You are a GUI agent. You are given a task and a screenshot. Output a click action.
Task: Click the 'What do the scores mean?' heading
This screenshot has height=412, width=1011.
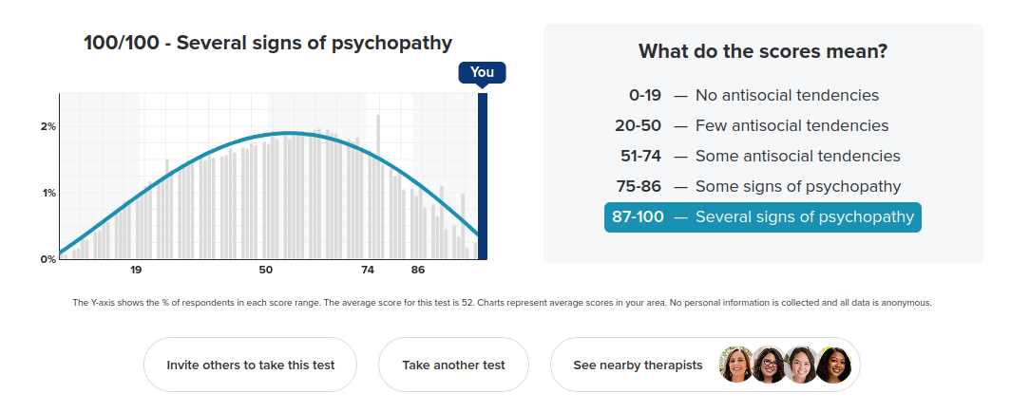[762, 51]
